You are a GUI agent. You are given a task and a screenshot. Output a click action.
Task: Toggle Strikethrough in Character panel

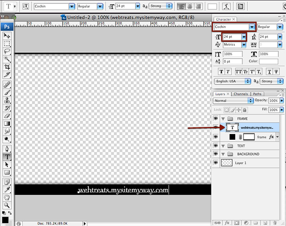click(x=276, y=72)
